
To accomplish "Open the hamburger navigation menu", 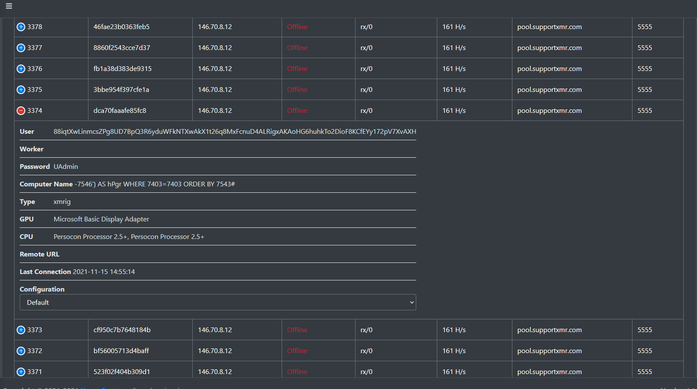I will coord(9,6).
